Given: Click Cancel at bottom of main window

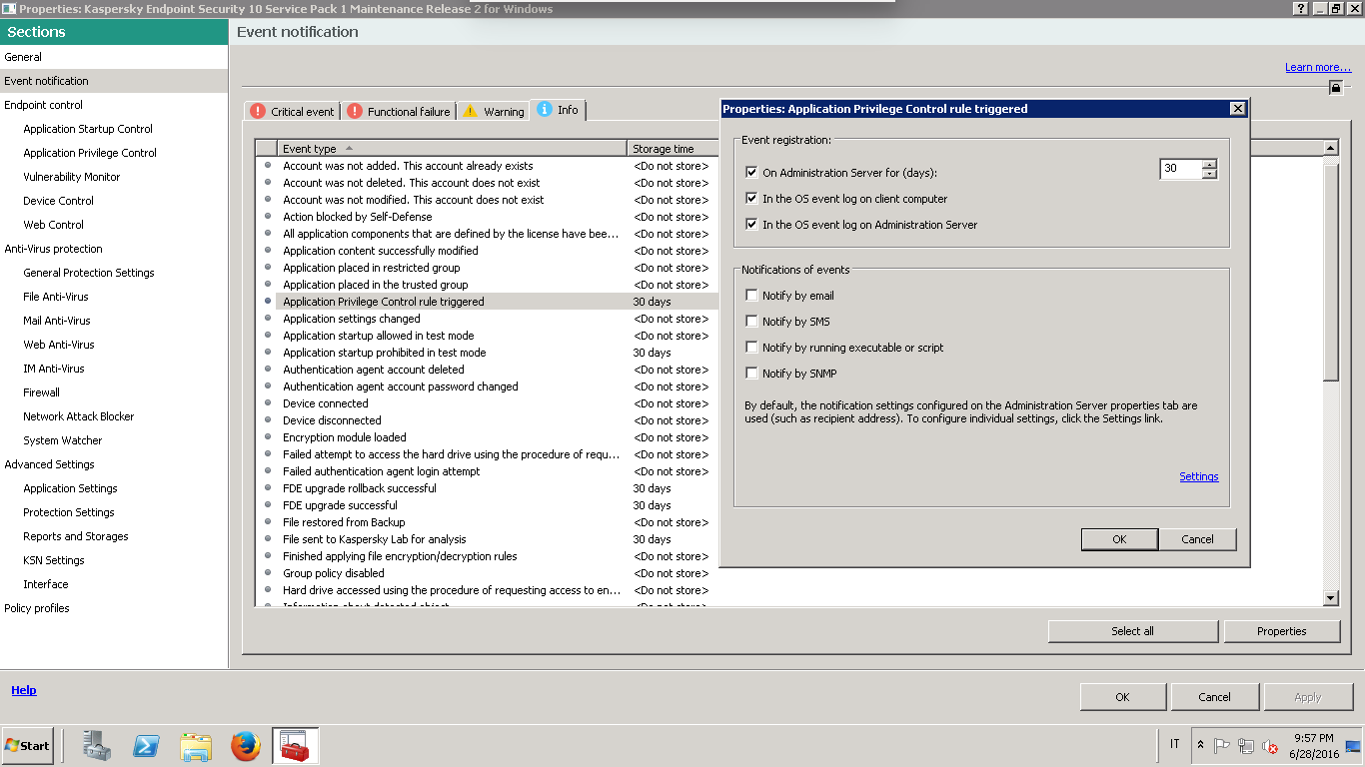Looking at the screenshot, I should point(1214,697).
